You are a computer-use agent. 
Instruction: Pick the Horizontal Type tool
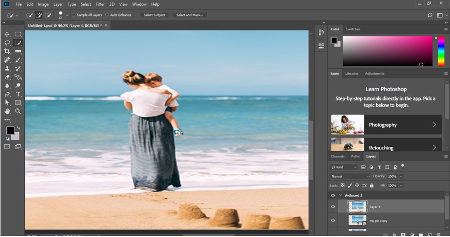pyautogui.click(x=18, y=94)
